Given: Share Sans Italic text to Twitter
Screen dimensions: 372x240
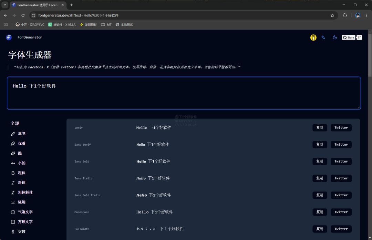Looking at the screenshot, I should point(341,178).
